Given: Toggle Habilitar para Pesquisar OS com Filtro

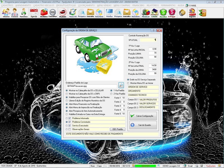Looking at the screenshot, I should pos(67,97).
